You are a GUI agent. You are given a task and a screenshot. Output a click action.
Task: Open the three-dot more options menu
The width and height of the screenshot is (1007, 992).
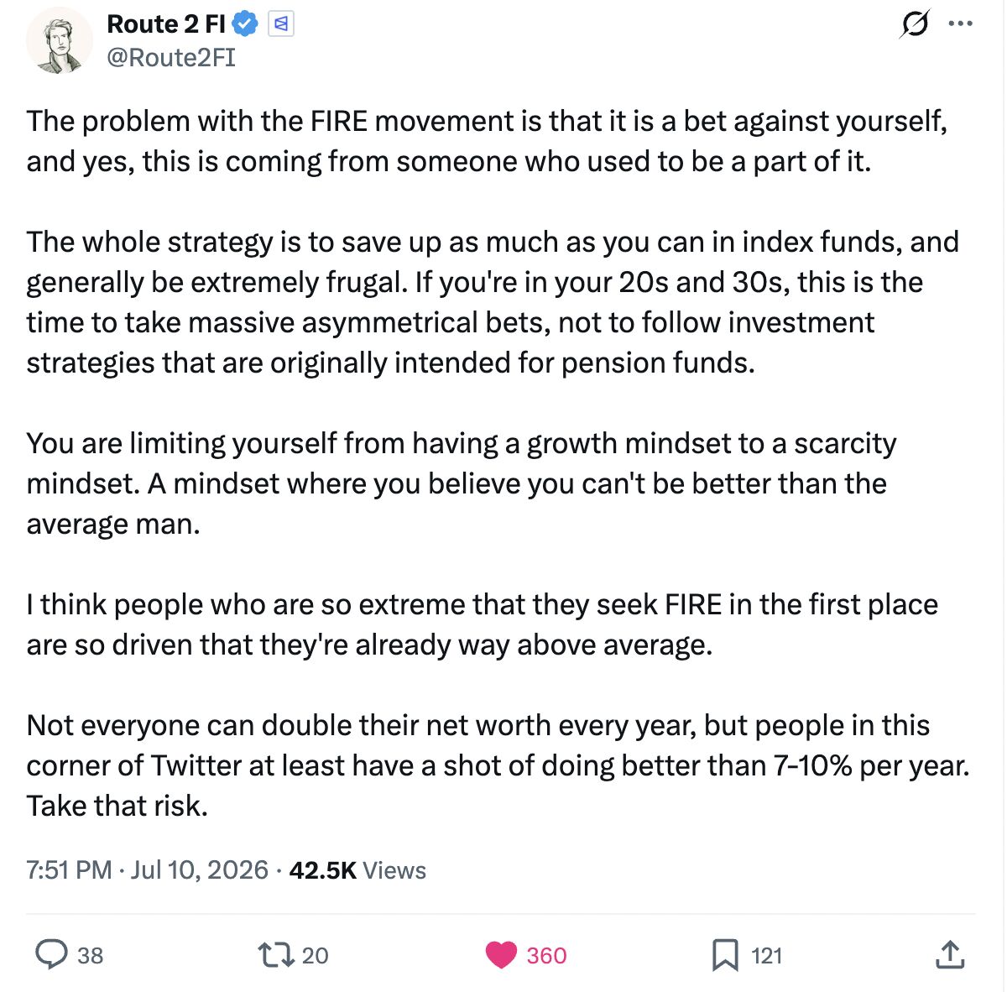(x=960, y=23)
